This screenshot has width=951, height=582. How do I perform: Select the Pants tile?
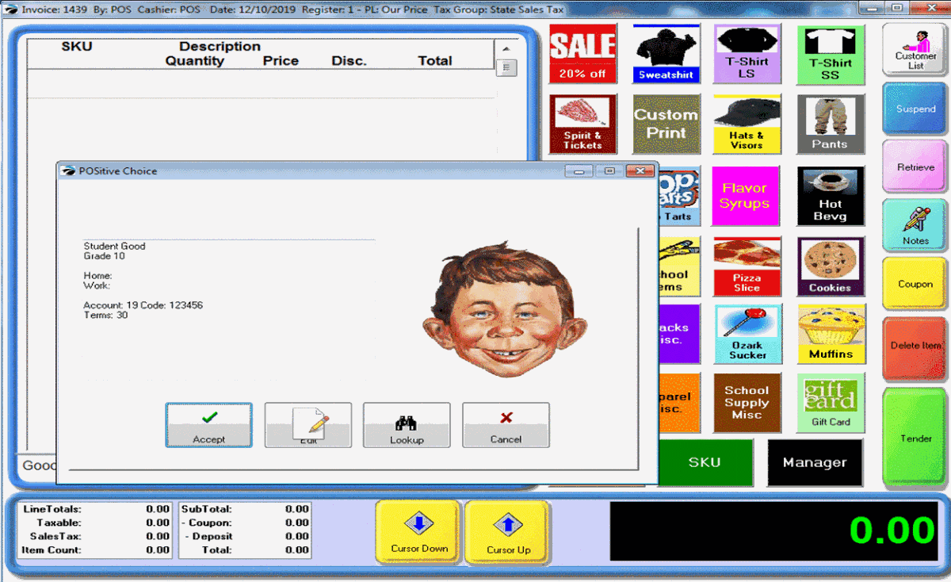[830, 124]
